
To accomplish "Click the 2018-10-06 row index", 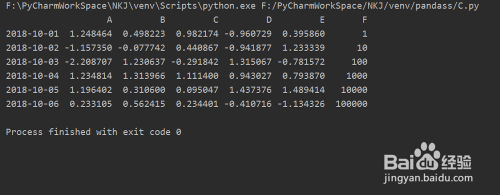I will pos(32,104).
